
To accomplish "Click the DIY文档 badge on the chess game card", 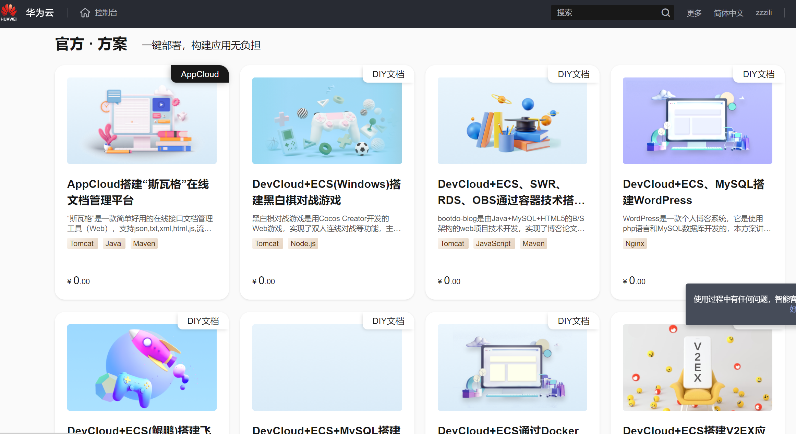I will [x=388, y=74].
